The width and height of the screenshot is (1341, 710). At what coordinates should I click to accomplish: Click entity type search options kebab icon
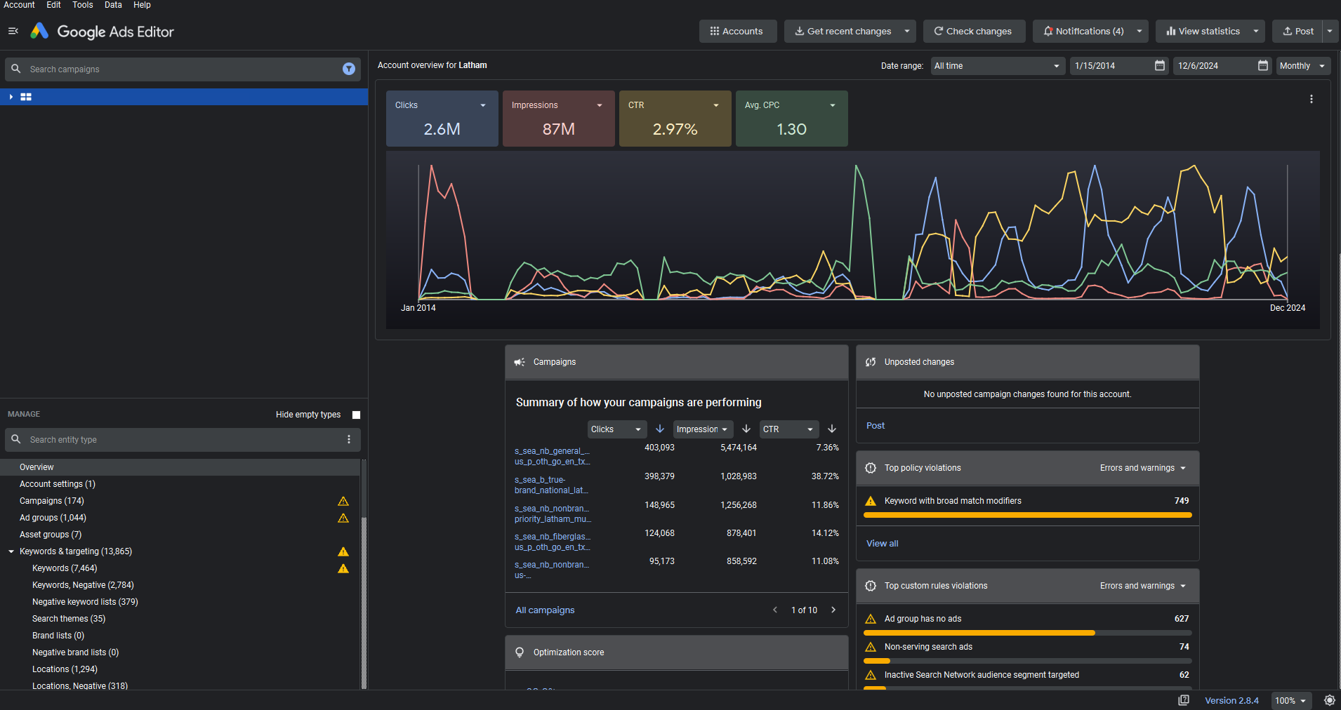[x=348, y=440]
